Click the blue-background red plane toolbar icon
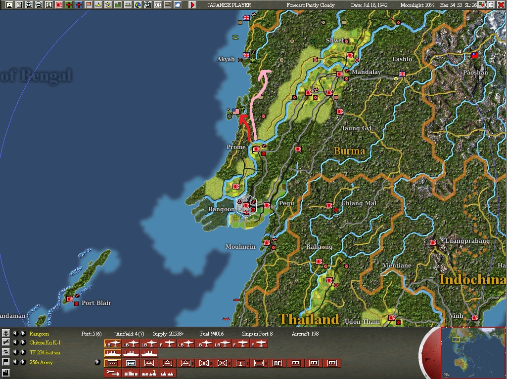The image size is (508, 380). coord(79,5)
